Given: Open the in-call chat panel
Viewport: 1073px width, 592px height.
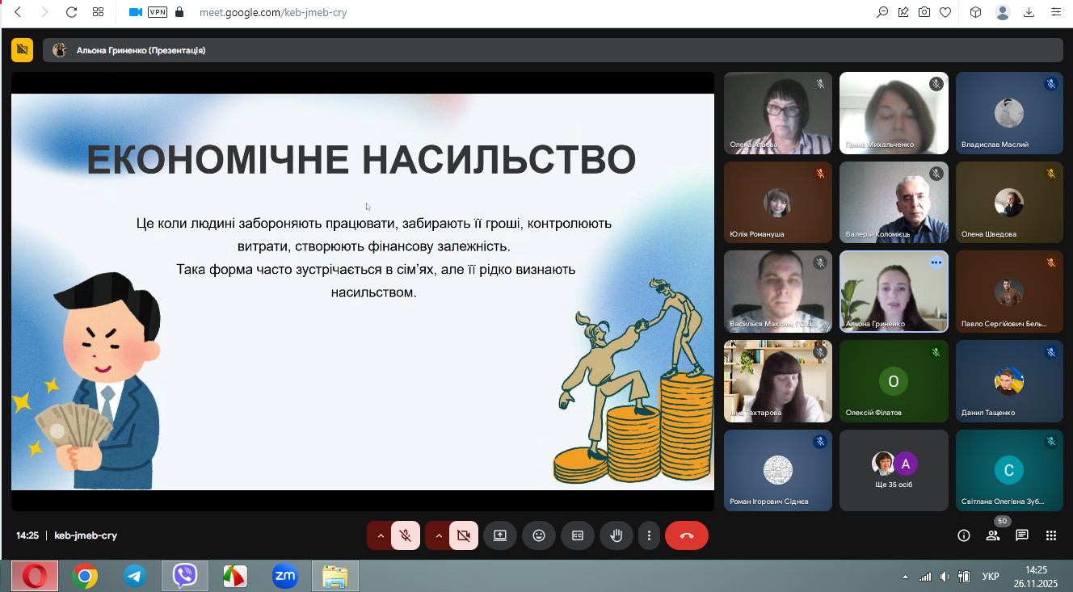Looking at the screenshot, I should pyautogui.click(x=1021, y=535).
